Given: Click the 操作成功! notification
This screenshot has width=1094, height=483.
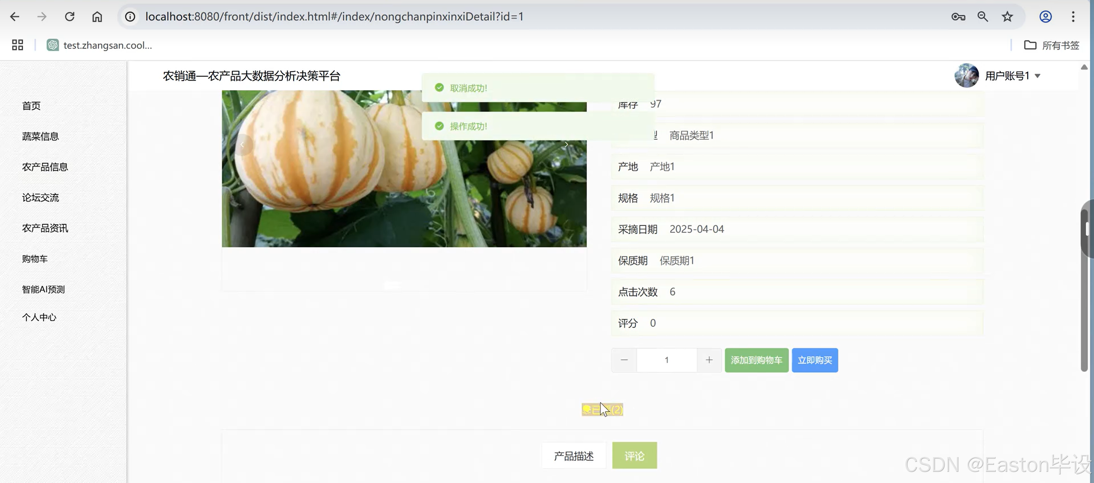Looking at the screenshot, I should [538, 126].
